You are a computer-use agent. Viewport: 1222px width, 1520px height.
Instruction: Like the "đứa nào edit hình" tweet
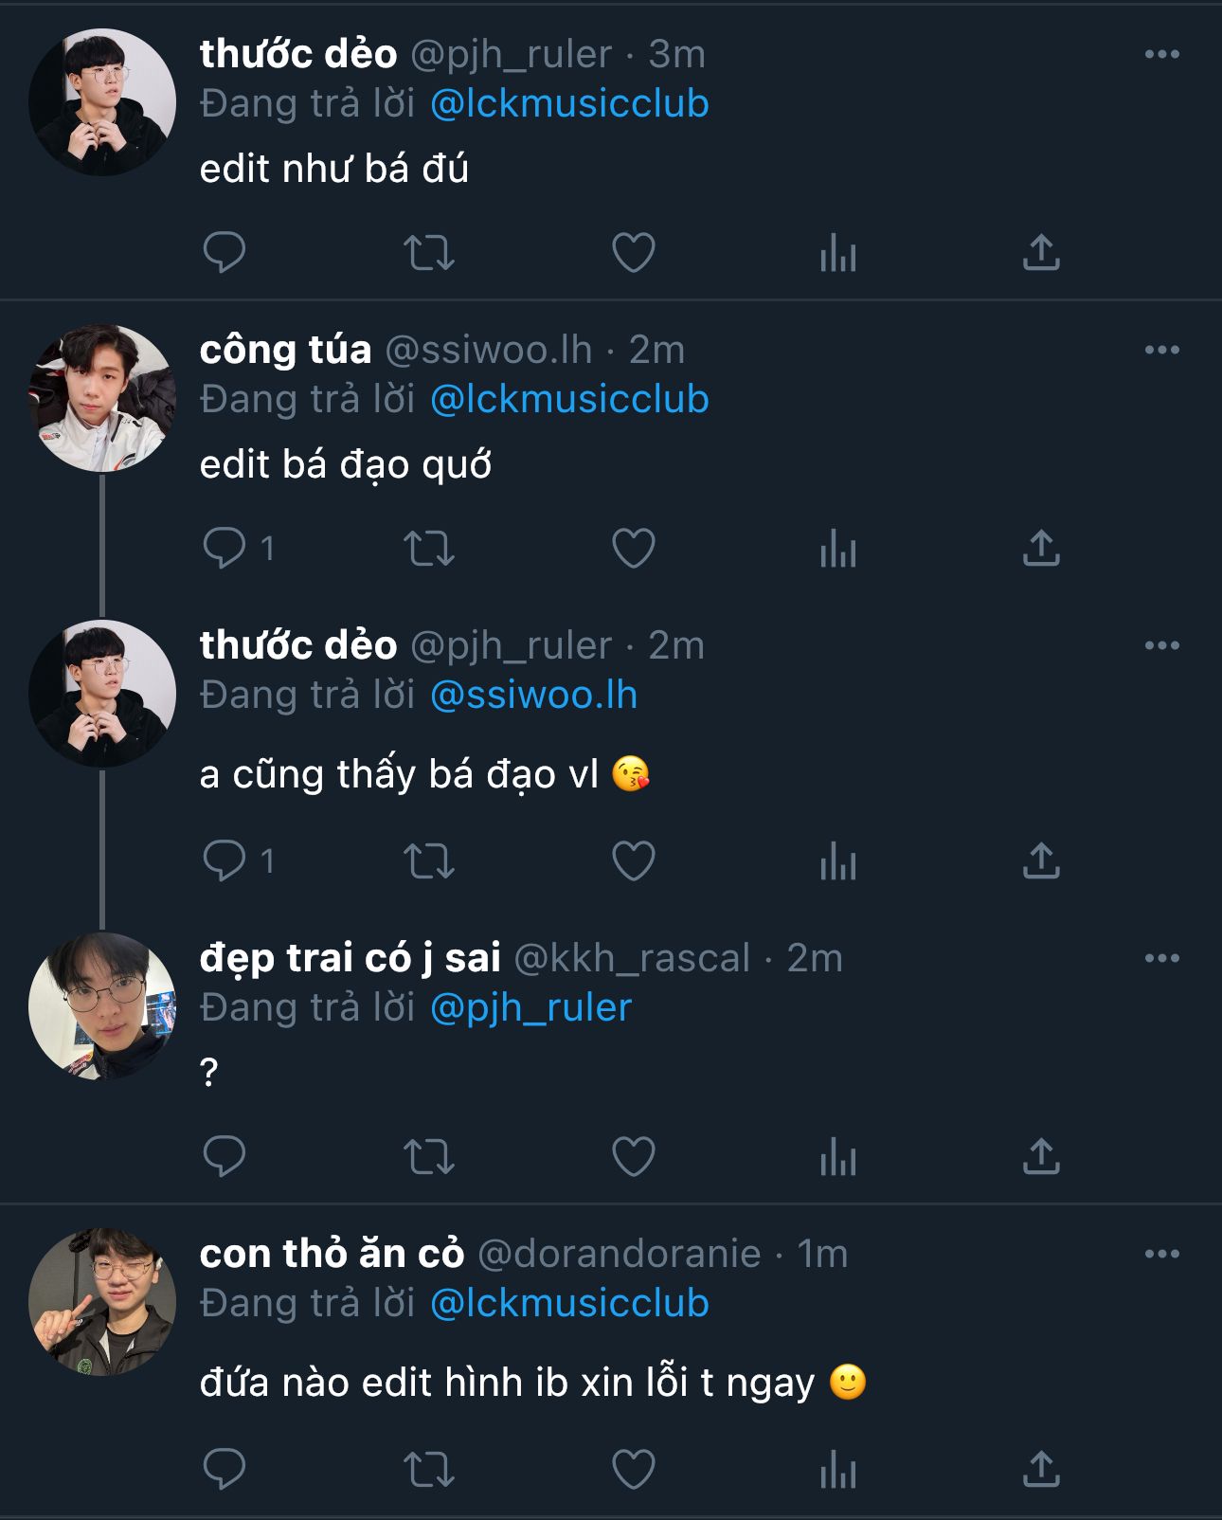point(634,1470)
